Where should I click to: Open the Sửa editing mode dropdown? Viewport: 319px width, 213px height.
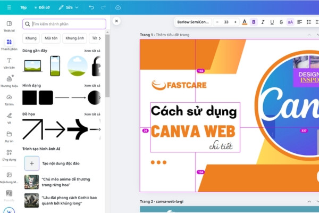[x=69, y=7]
